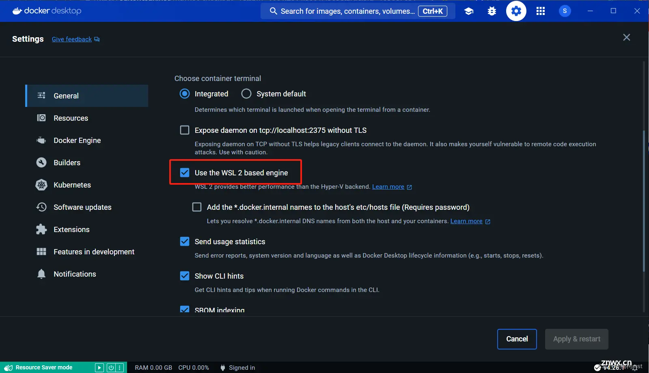Click the Signed in status entry
Viewport: 649px width, 373px height.
(x=238, y=368)
